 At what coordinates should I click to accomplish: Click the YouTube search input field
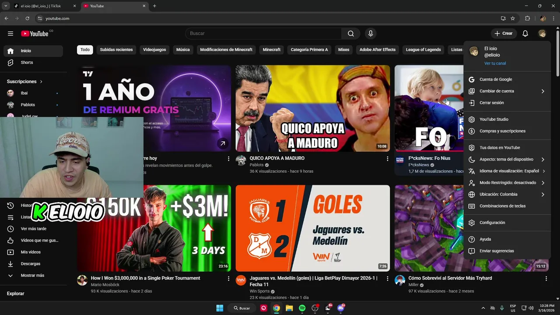[x=263, y=34]
